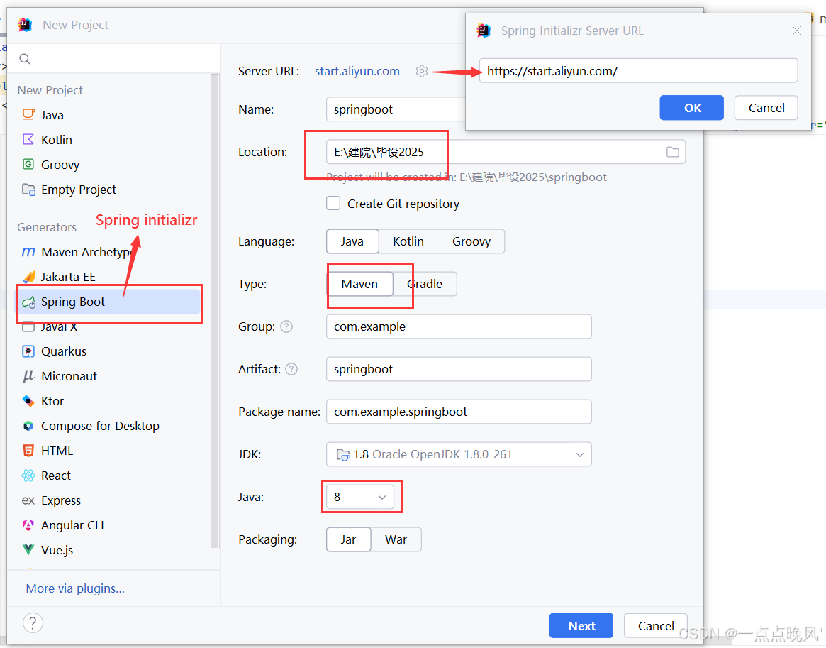Screen dimensions: 826x648
Task: Click the JDK folder icon in dropdown
Action: point(343,454)
